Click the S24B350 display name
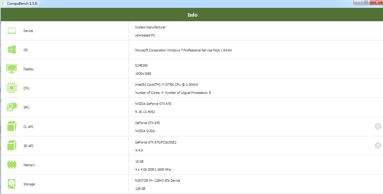The image size is (383, 194). pos(141,65)
